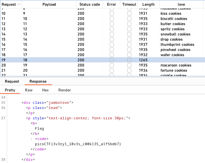Toggle Timeout checkbox for request 10
Image resolution: width=205 pixels, height=163 pixels.
pos(129,14)
